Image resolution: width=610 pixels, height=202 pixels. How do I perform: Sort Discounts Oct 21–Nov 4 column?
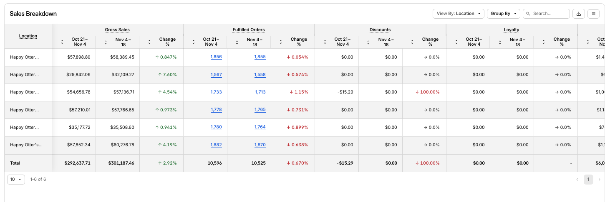pyautogui.click(x=325, y=42)
